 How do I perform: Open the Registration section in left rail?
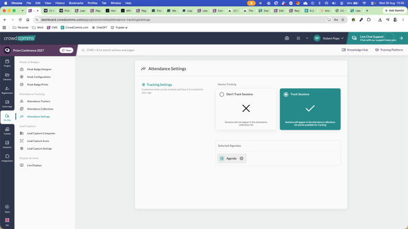7,90
